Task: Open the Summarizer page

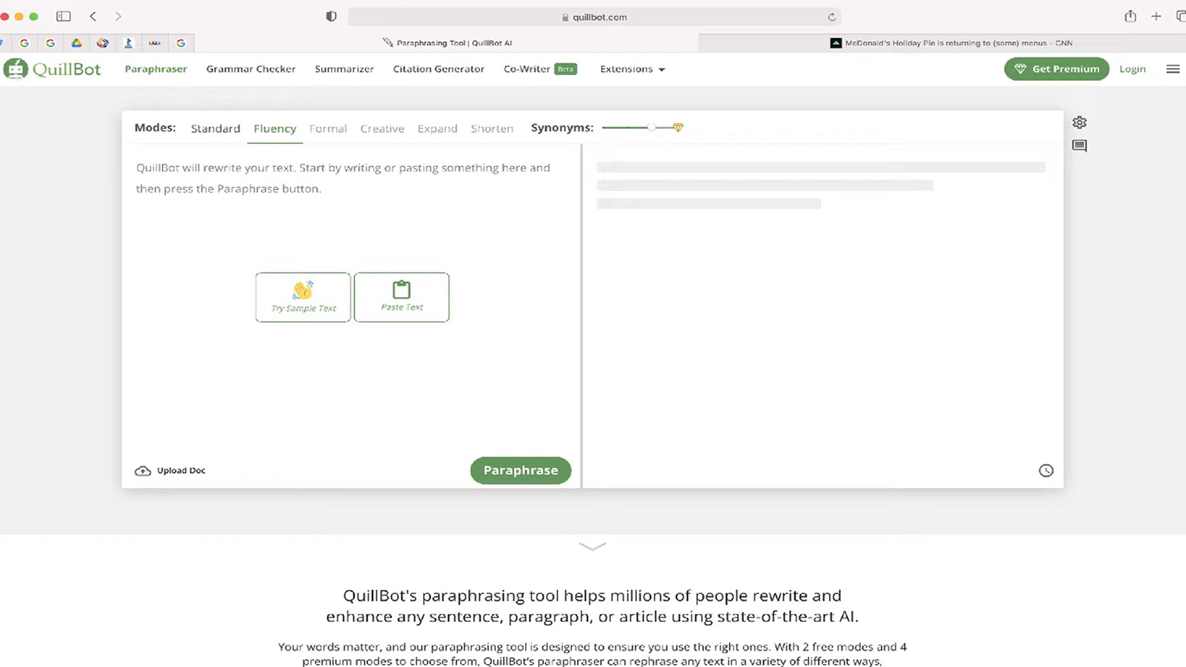Action: pos(344,69)
